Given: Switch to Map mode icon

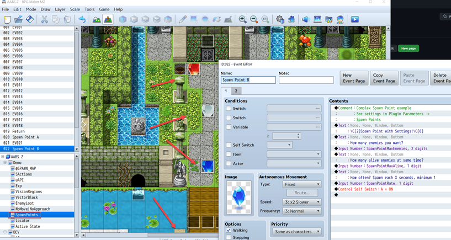Looking at the screenshot, I should pos(97,19).
